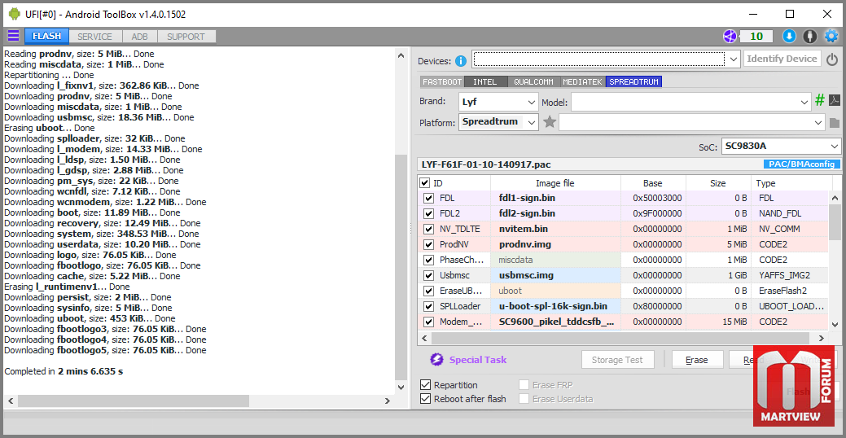Open the Platform dropdown showing Spreadtrum
Image resolution: width=846 pixels, height=438 pixels.
[498, 122]
